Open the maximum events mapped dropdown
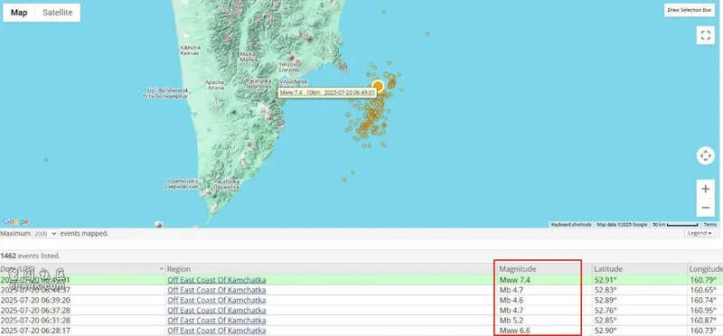723x336 pixels. [x=44, y=234]
